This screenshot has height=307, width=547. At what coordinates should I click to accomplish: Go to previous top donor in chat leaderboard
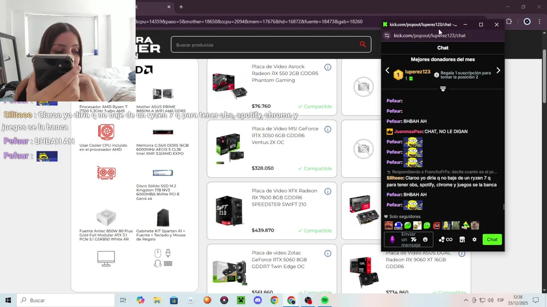pos(387,70)
